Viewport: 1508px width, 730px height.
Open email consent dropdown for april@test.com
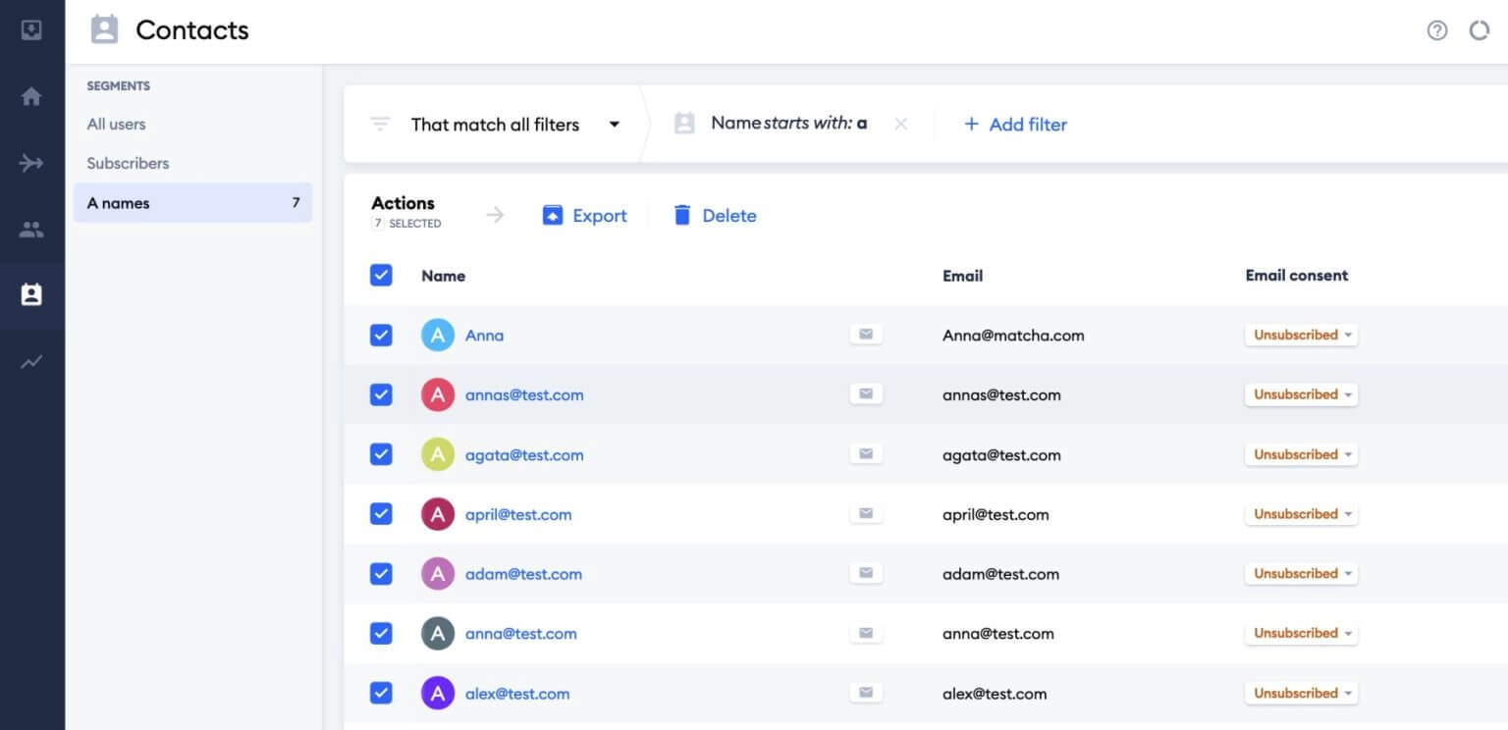pos(1301,514)
